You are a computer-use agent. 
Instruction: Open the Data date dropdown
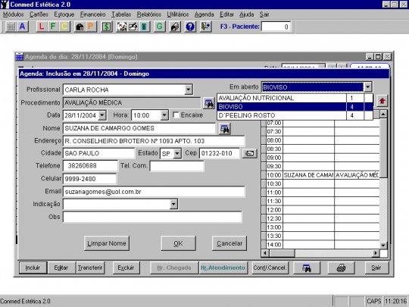point(102,115)
